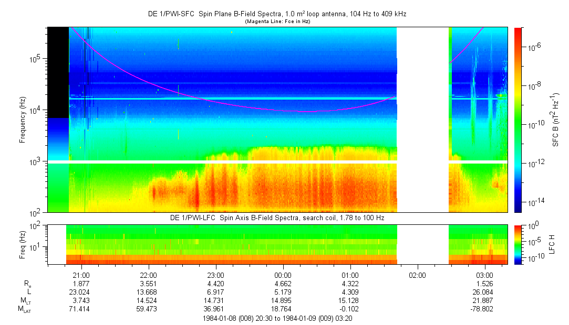The height and width of the screenshot is (325, 569).
Task: Click the LFC H color bar legend
Action: pos(518,245)
